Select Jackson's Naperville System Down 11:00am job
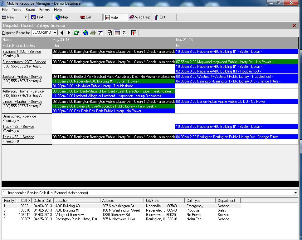This screenshot has width=302, height=240. click(x=114, y=81)
